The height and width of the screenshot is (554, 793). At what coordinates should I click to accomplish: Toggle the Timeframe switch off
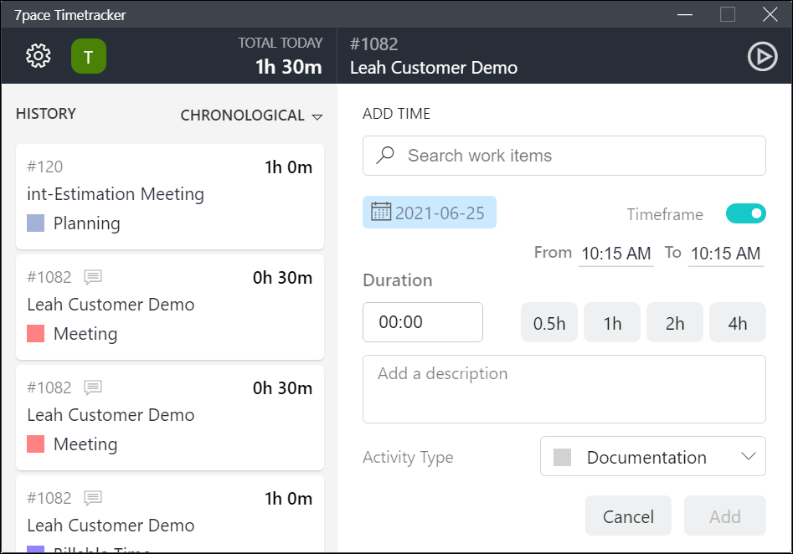tap(746, 213)
